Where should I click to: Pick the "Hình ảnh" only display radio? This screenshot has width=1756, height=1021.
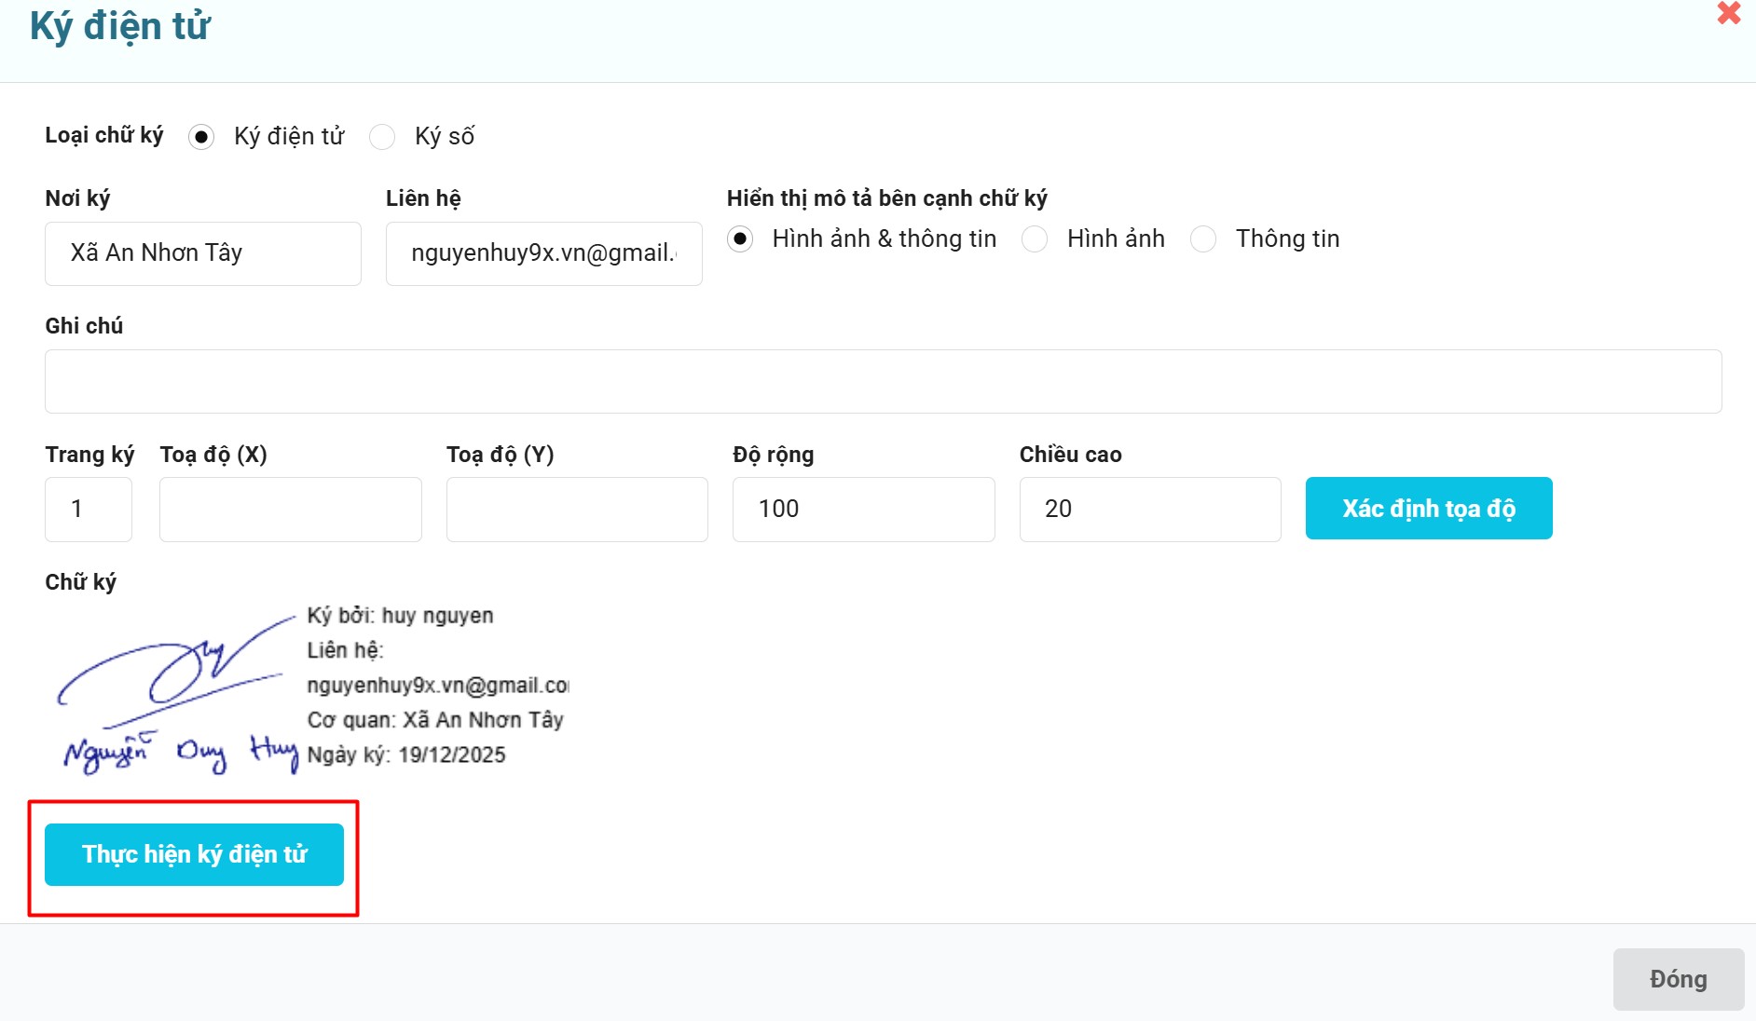(x=1035, y=239)
